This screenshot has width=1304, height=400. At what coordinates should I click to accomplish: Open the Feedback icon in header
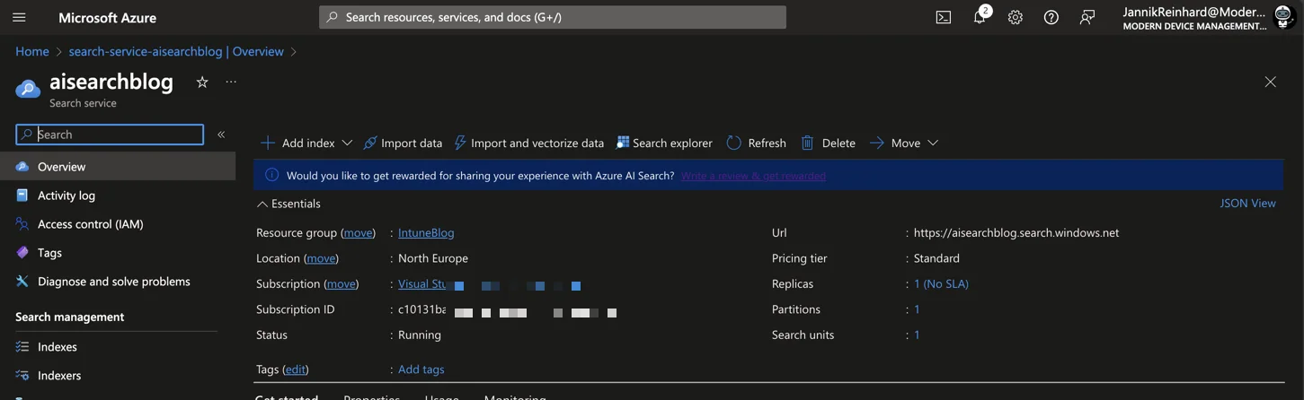click(1087, 17)
